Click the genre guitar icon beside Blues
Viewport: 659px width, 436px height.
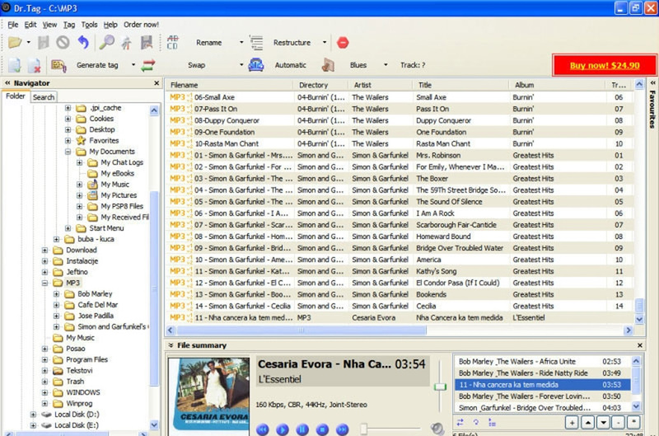[x=328, y=65]
